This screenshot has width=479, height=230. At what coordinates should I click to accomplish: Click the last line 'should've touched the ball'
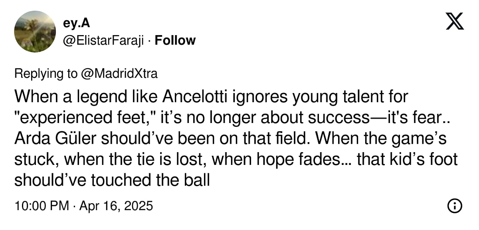tap(112, 180)
